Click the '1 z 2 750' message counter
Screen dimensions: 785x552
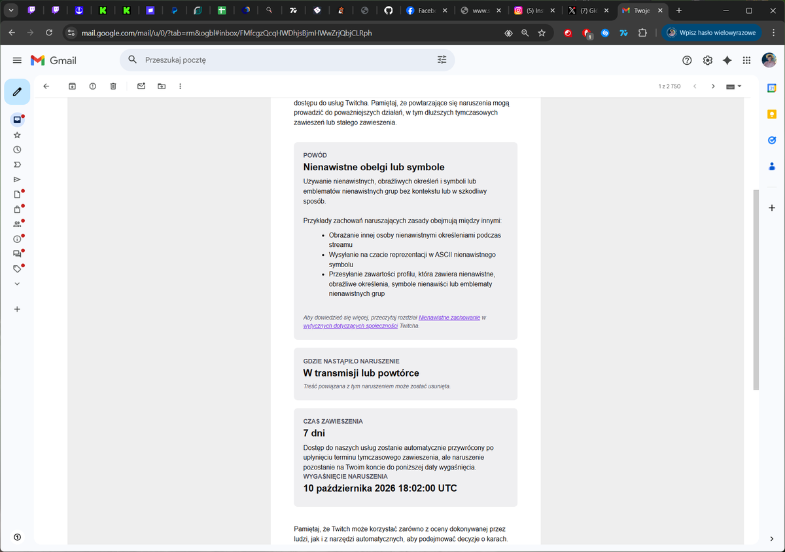coord(670,86)
